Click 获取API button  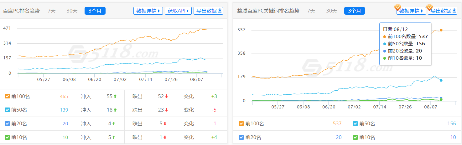178,11
